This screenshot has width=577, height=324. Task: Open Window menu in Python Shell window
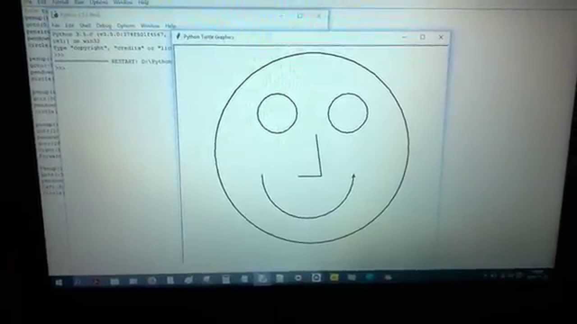point(150,26)
